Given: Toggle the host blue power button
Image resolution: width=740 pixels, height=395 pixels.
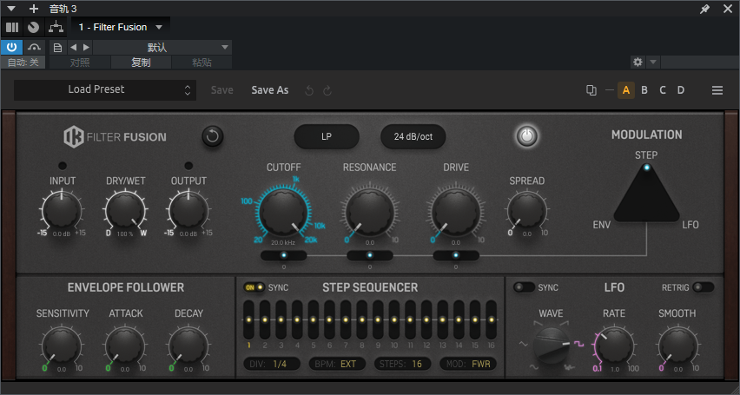Looking at the screenshot, I should 12,47.
